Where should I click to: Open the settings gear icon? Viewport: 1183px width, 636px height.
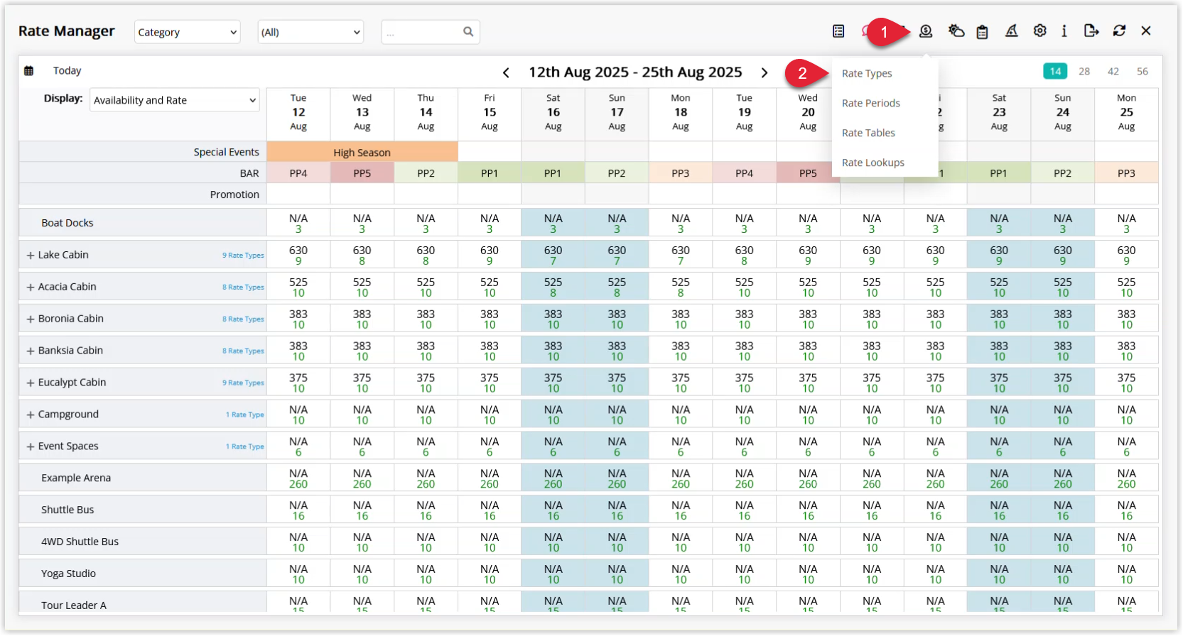point(1040,31)
